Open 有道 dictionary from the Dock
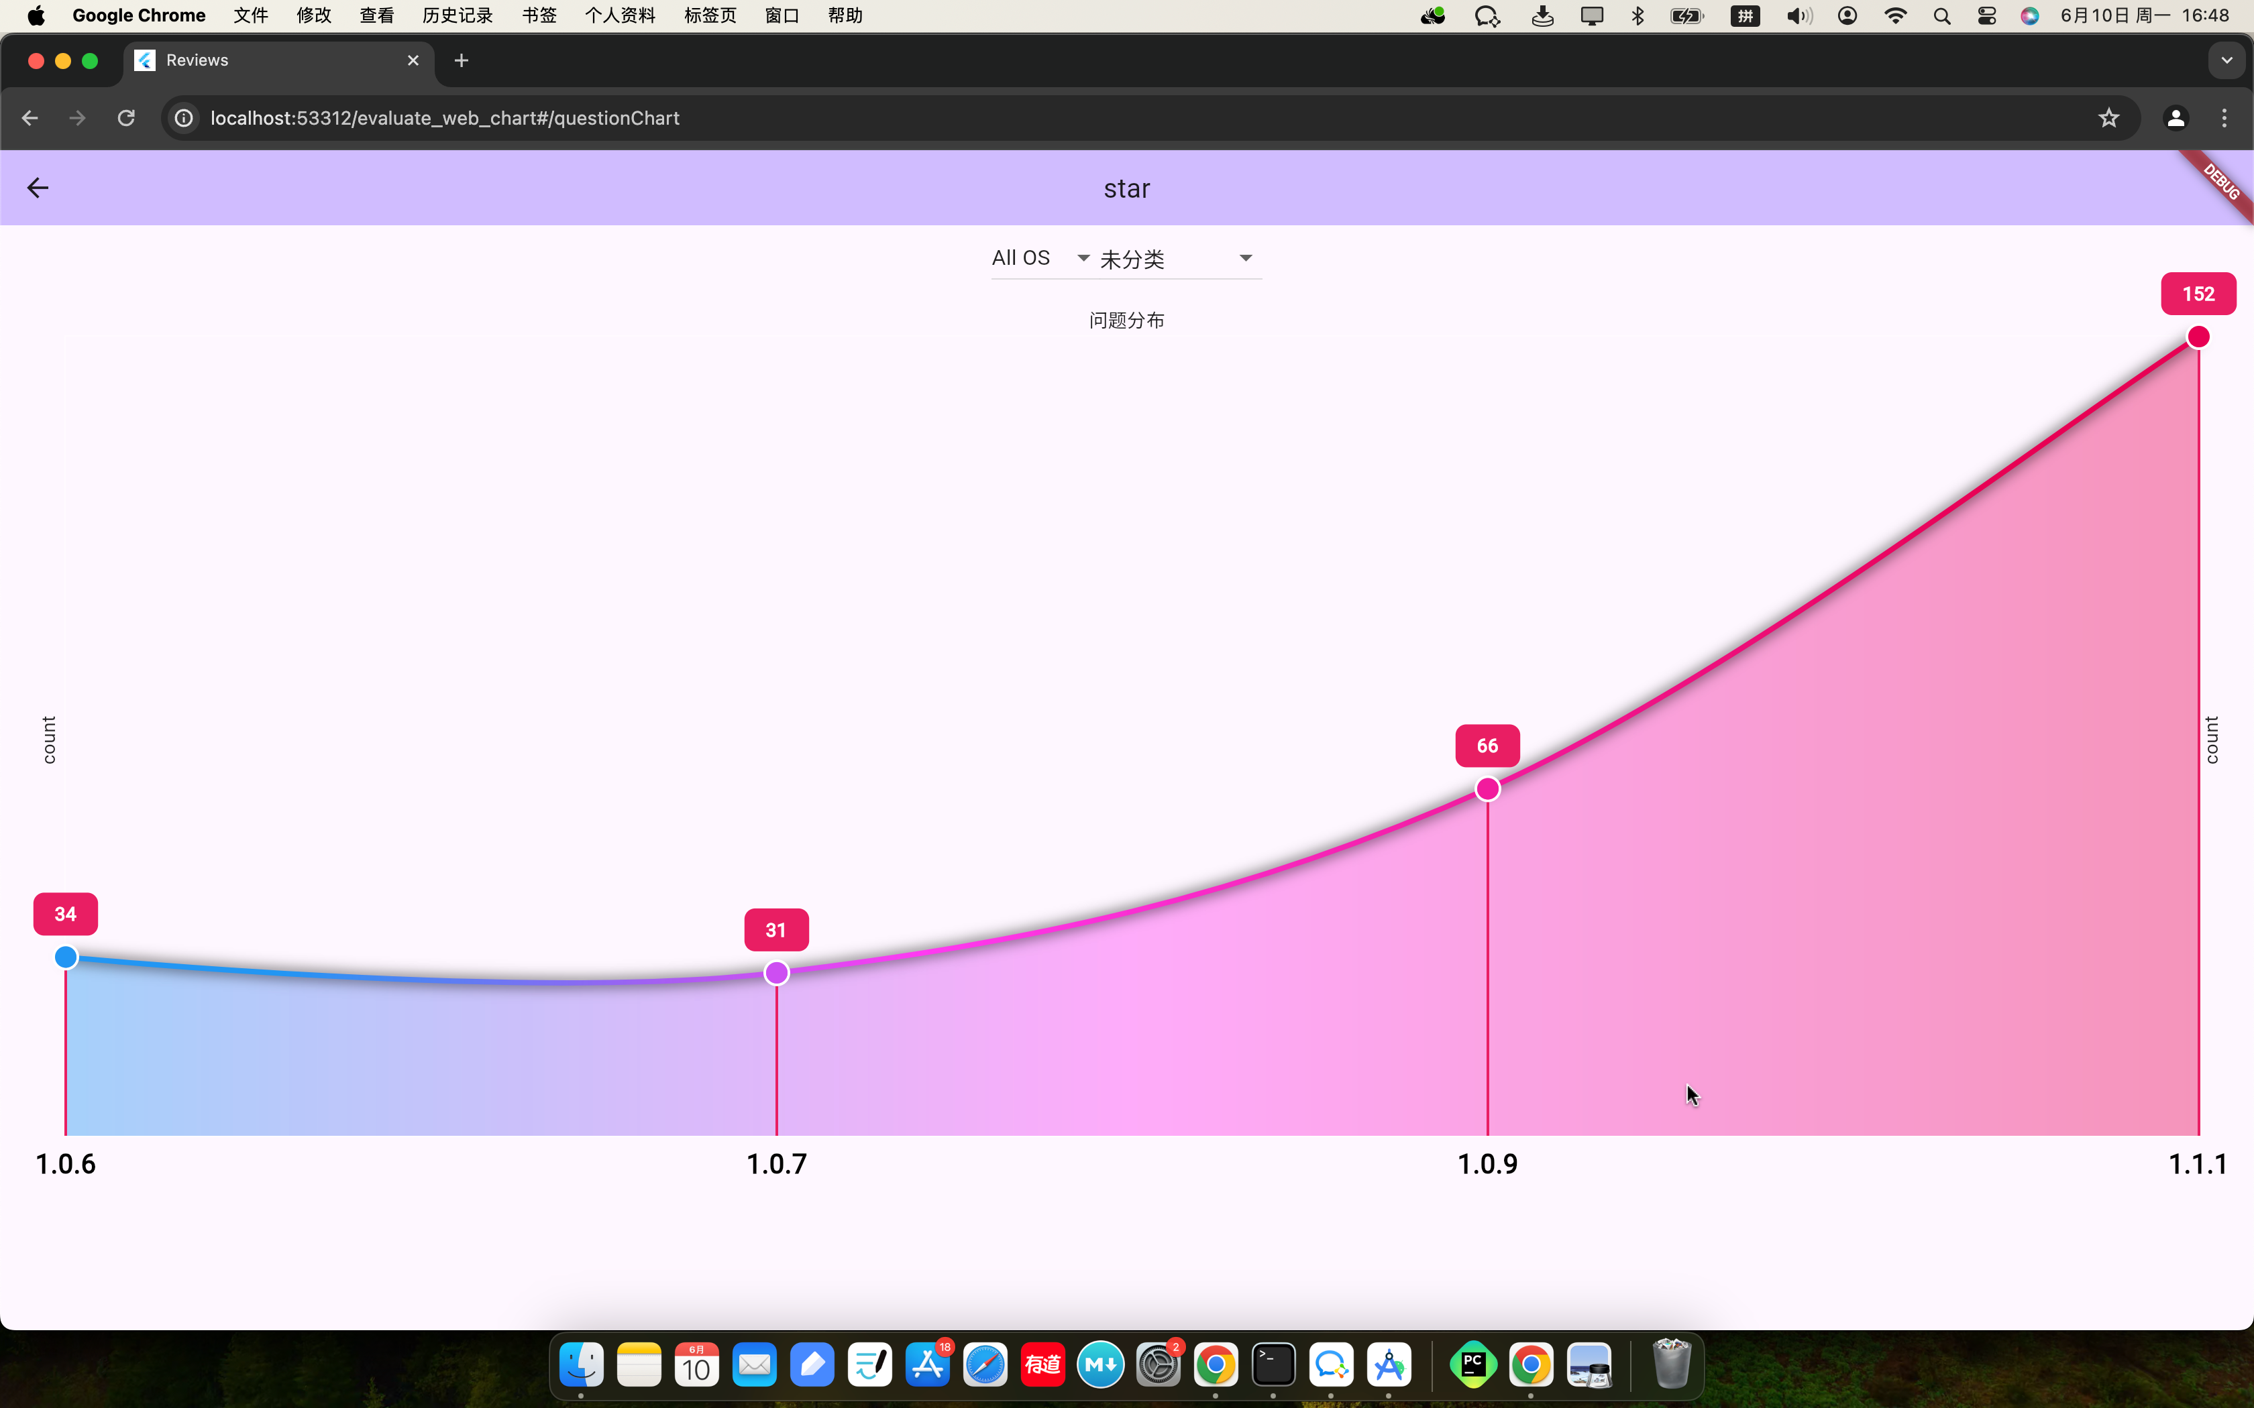This screenshot has height=1408, width=2254. click(1043, 1365)
